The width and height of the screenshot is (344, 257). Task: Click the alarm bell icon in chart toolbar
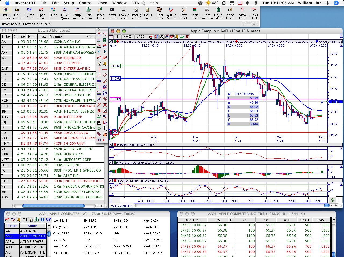[177, 37]
